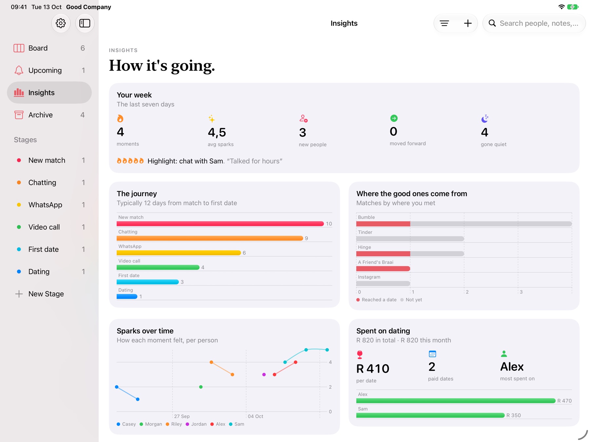The height and width of the screenshot is (442, 590).
Task: Click the green moved forward arrow icon
Action: coord(394,118)
